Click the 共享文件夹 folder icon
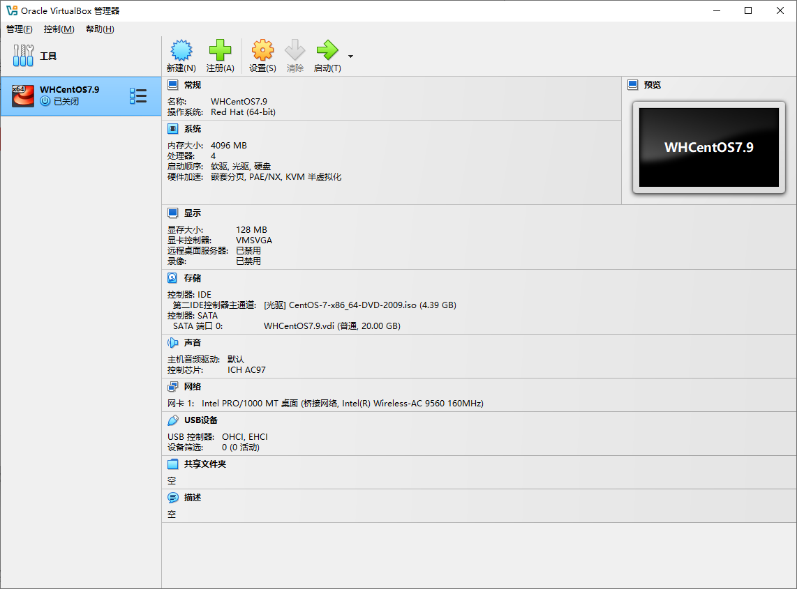The width and height of the screenshot is (797, 589). (x=173, y=464)
